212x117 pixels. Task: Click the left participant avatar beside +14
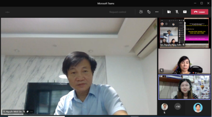point(165,106)
